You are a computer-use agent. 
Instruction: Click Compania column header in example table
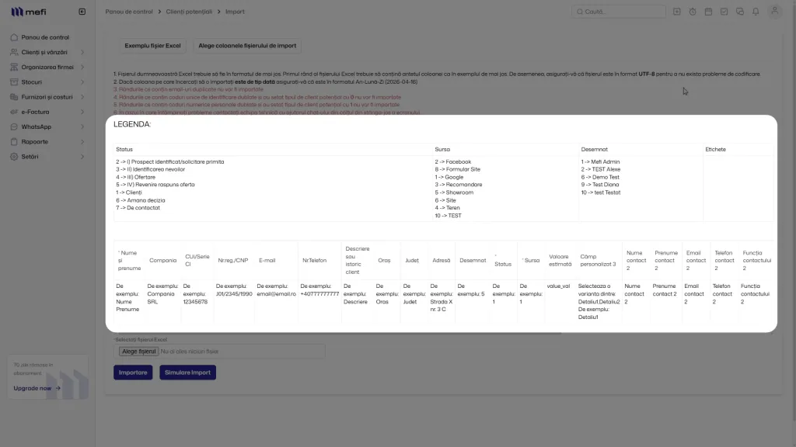point(163,261)
